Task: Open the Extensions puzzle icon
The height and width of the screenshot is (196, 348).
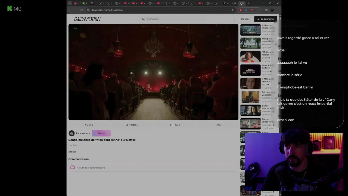Action: 258,10
